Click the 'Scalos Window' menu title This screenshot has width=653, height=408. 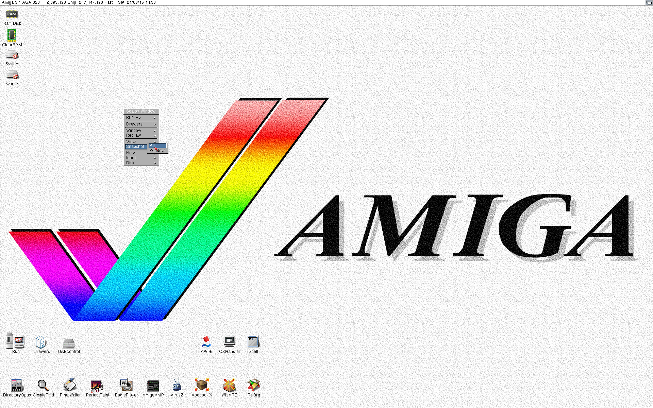tap(141, 111)
